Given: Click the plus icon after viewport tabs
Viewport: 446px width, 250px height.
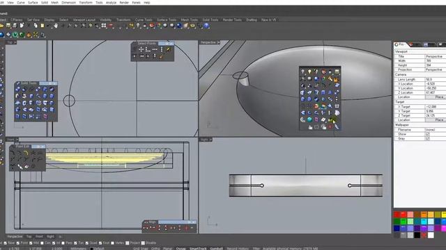Looking at the screenshot, I should (x=60, y=236).
